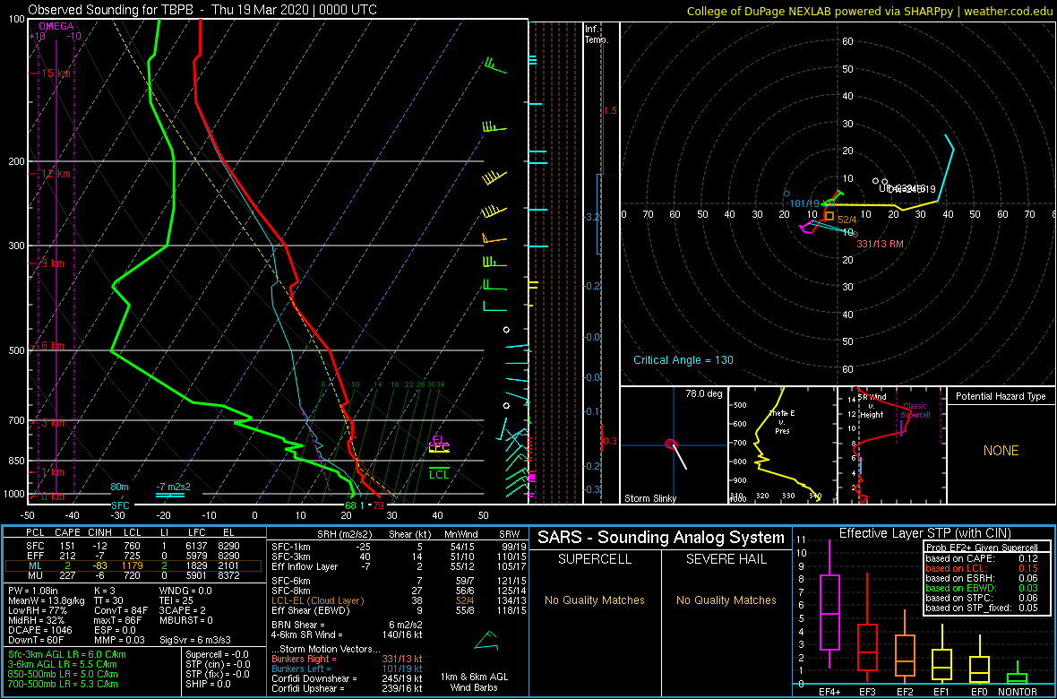Click the 'based on STP_fixed: 0.05' line
Screen dimensions: 1057x699
tap(981, 608)
